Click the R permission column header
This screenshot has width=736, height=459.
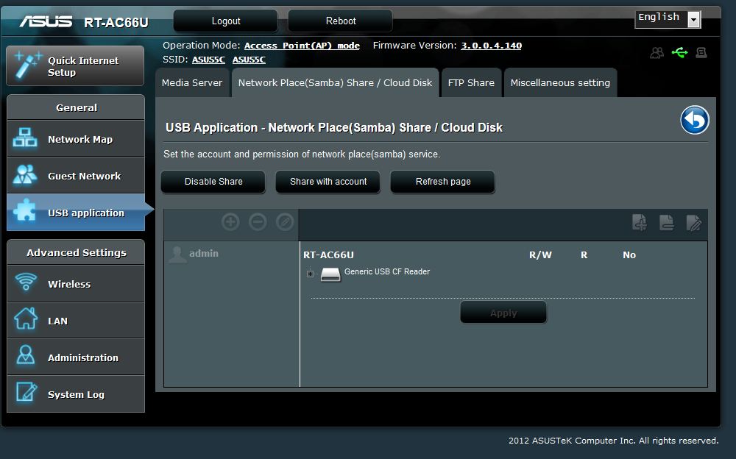tap(584, 255)
